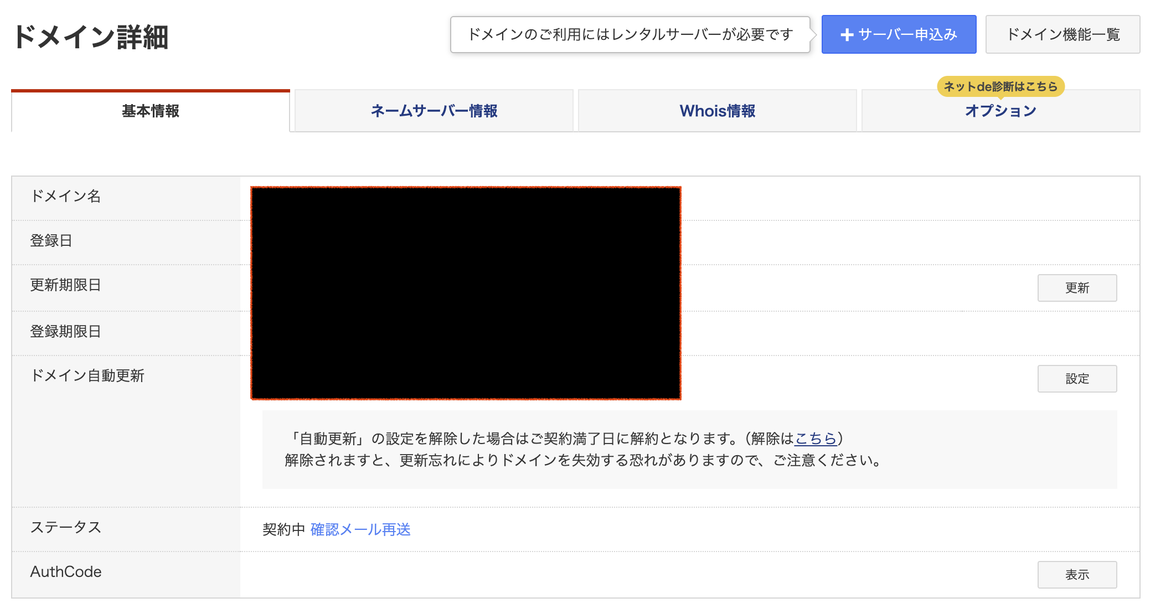
Task: Click the サーバー申込み button
Action: click(x=898, y=34)
